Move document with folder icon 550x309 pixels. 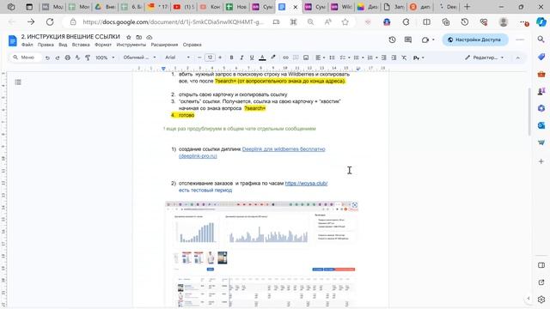[x=139, y=37]
